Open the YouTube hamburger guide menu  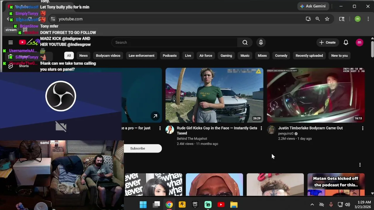(x=11, y=42)
